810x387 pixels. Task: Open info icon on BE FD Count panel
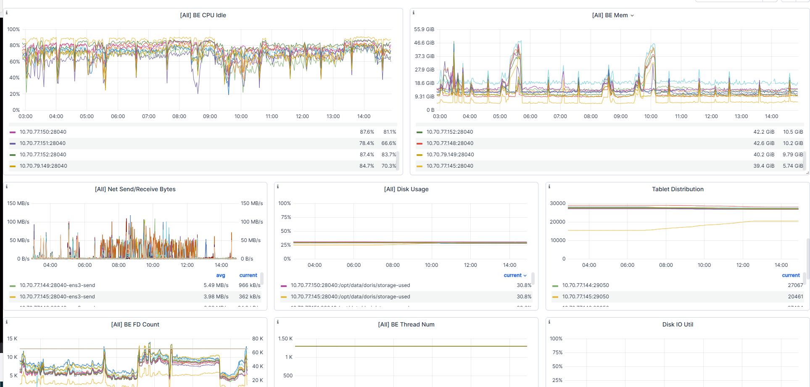tap(7, 322)
